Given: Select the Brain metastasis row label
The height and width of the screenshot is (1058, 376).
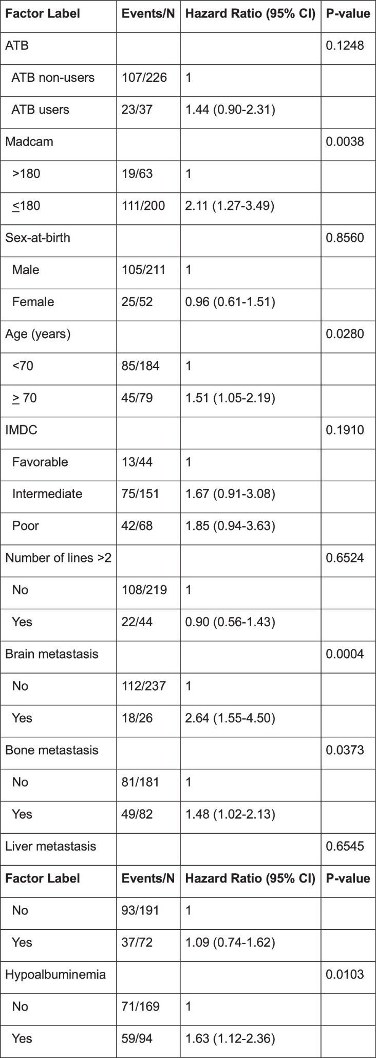Looking at the screenshot, I should (x=51, y=654).
